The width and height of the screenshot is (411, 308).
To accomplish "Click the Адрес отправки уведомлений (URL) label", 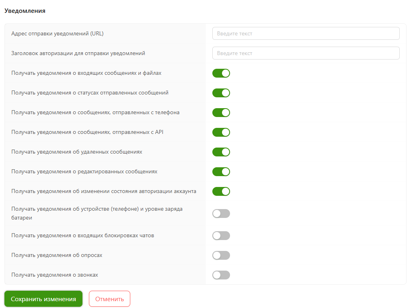I will [58, 33].
